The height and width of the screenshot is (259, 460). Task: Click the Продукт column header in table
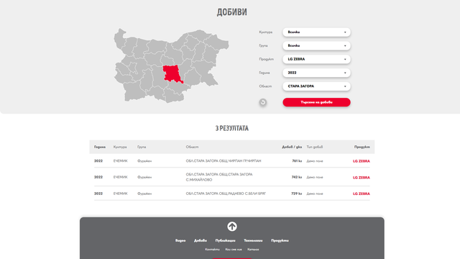click(x=362, y=147)
